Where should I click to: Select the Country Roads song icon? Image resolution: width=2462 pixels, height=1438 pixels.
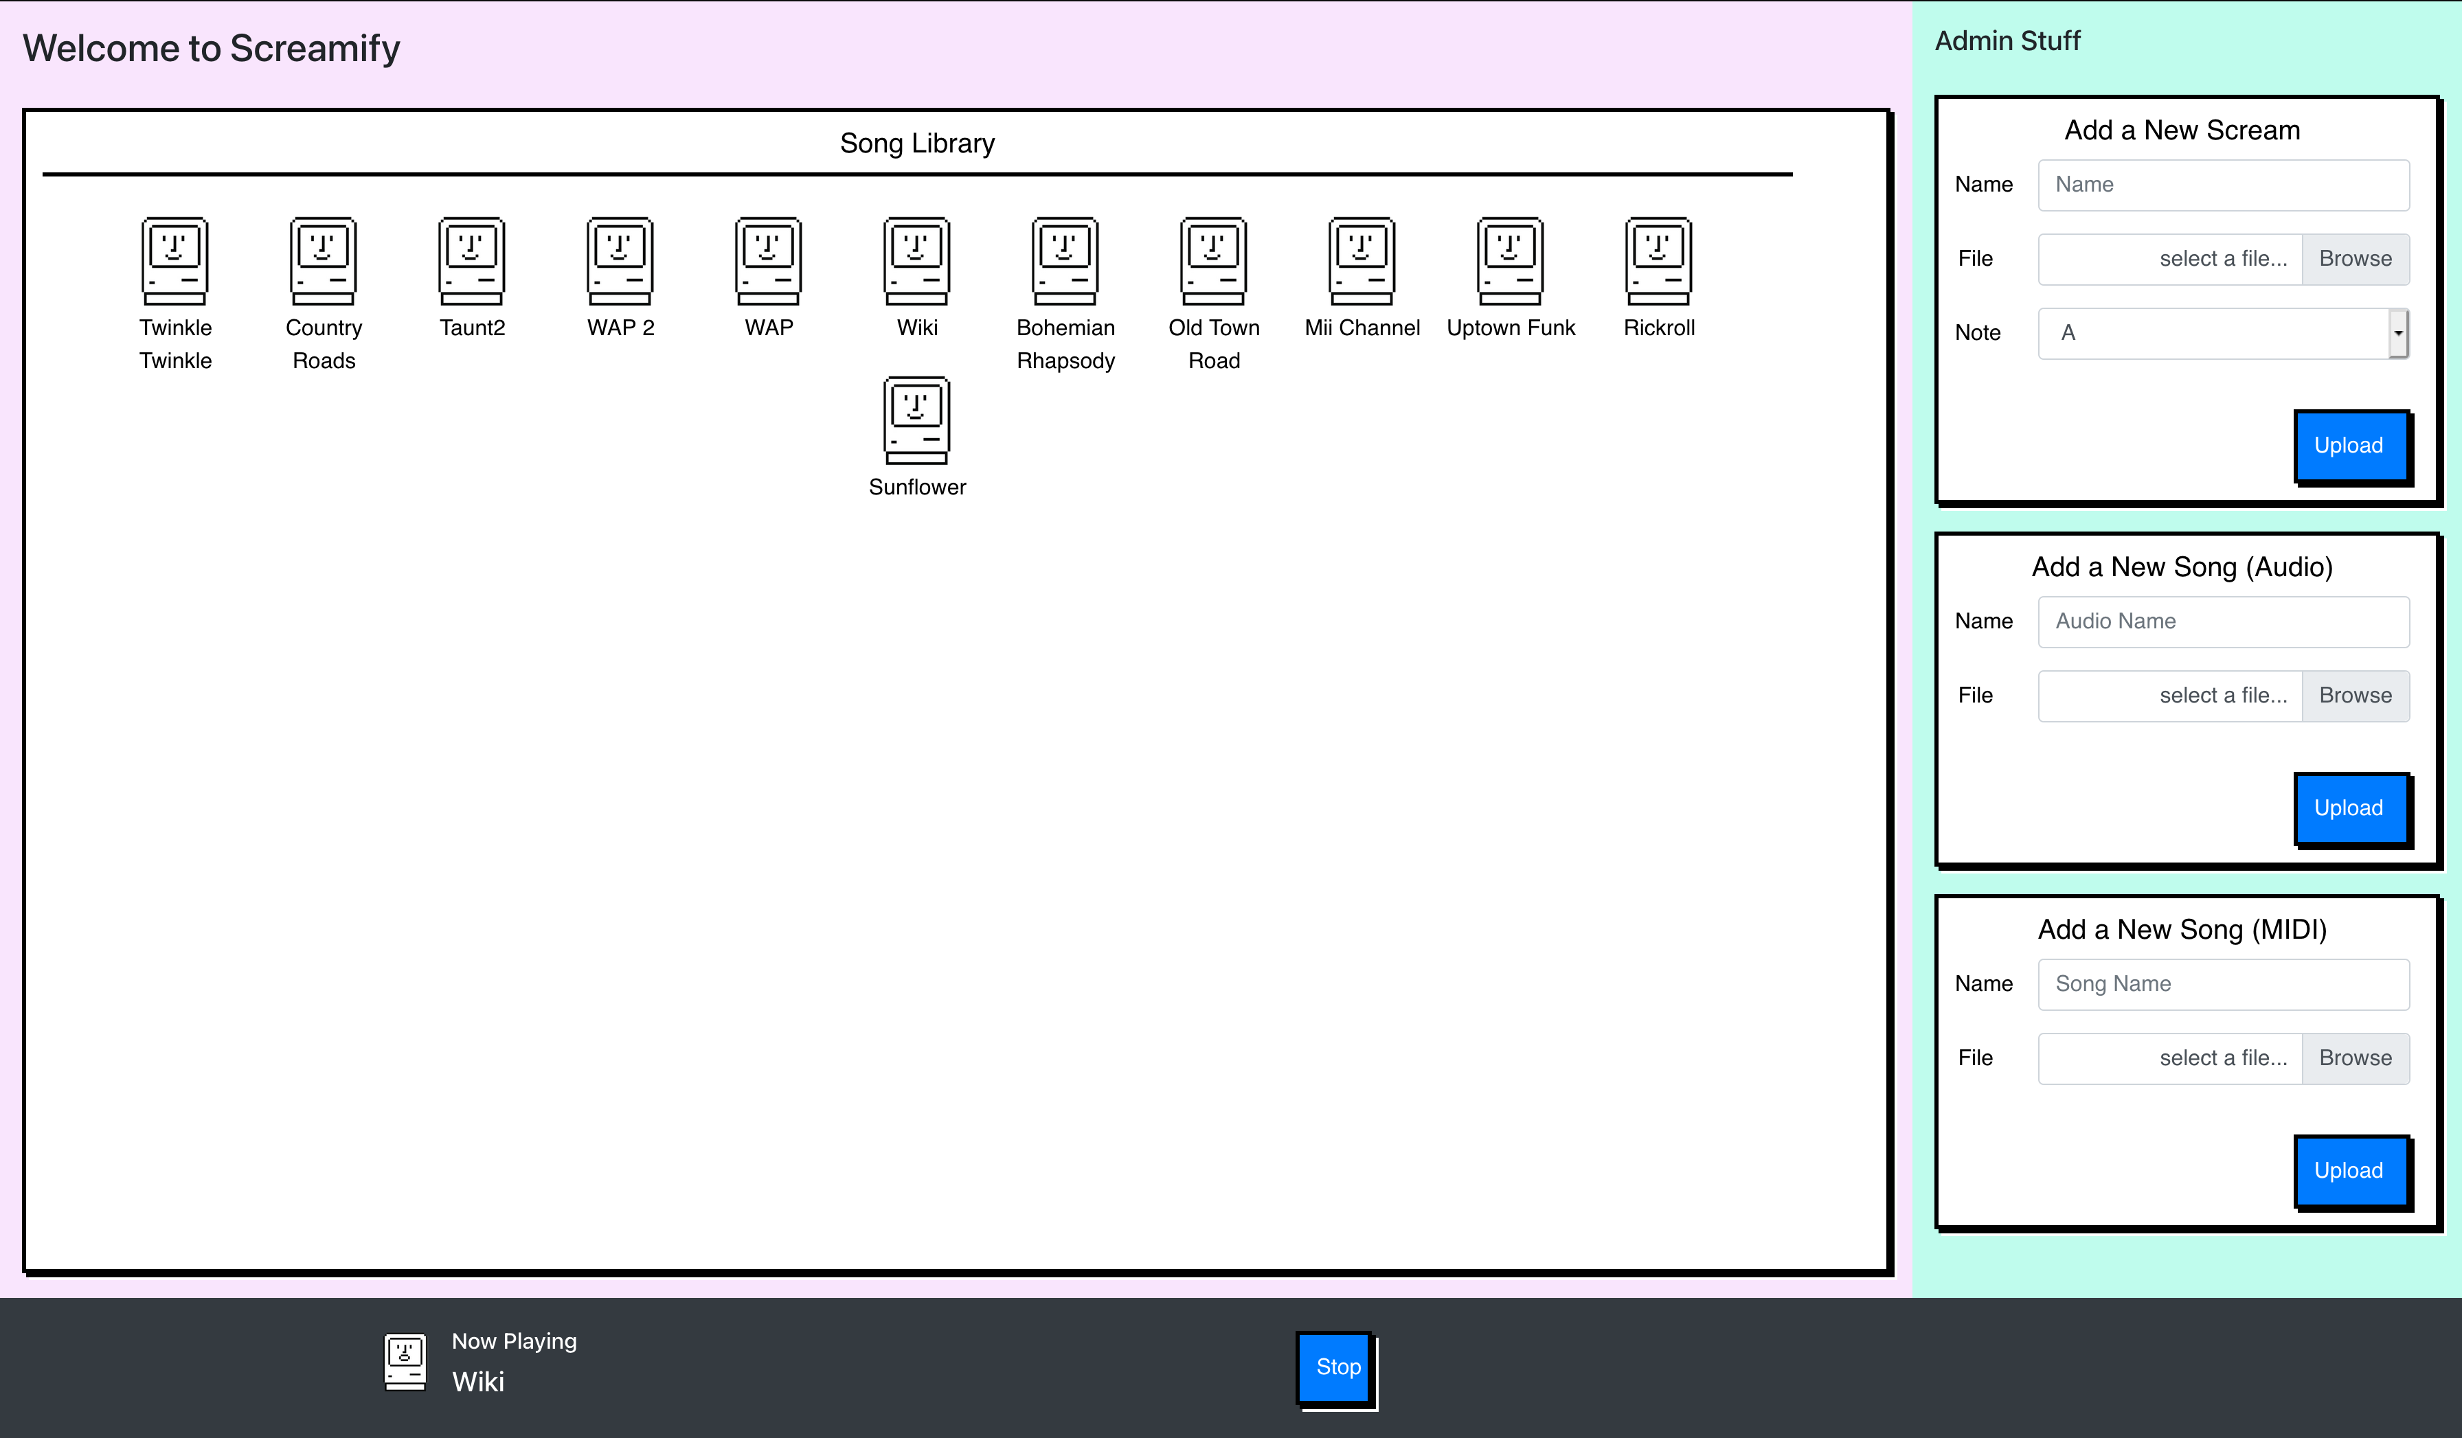pos(324,261)
